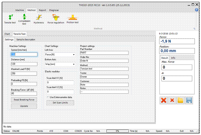Show the Info tab in side panel
Viewport: 201px width, 135px height.
click(173, 58)
